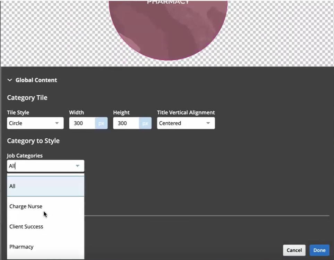Pick Pharmacy from the Job Categories list
The height and width of the screenshot is (260, 334).
coord(45,247)
